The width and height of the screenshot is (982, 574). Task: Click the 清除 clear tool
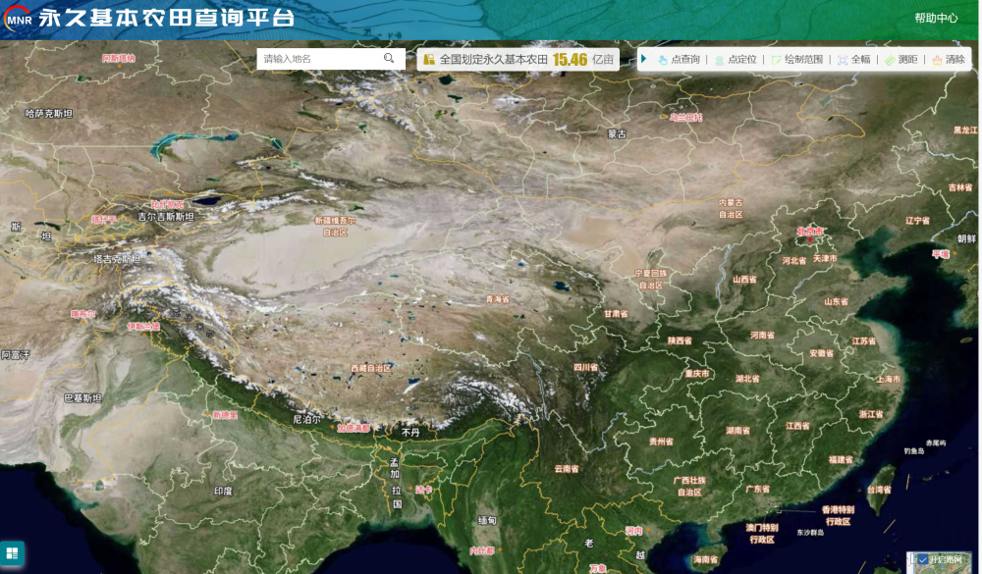(x=949, y=60)
